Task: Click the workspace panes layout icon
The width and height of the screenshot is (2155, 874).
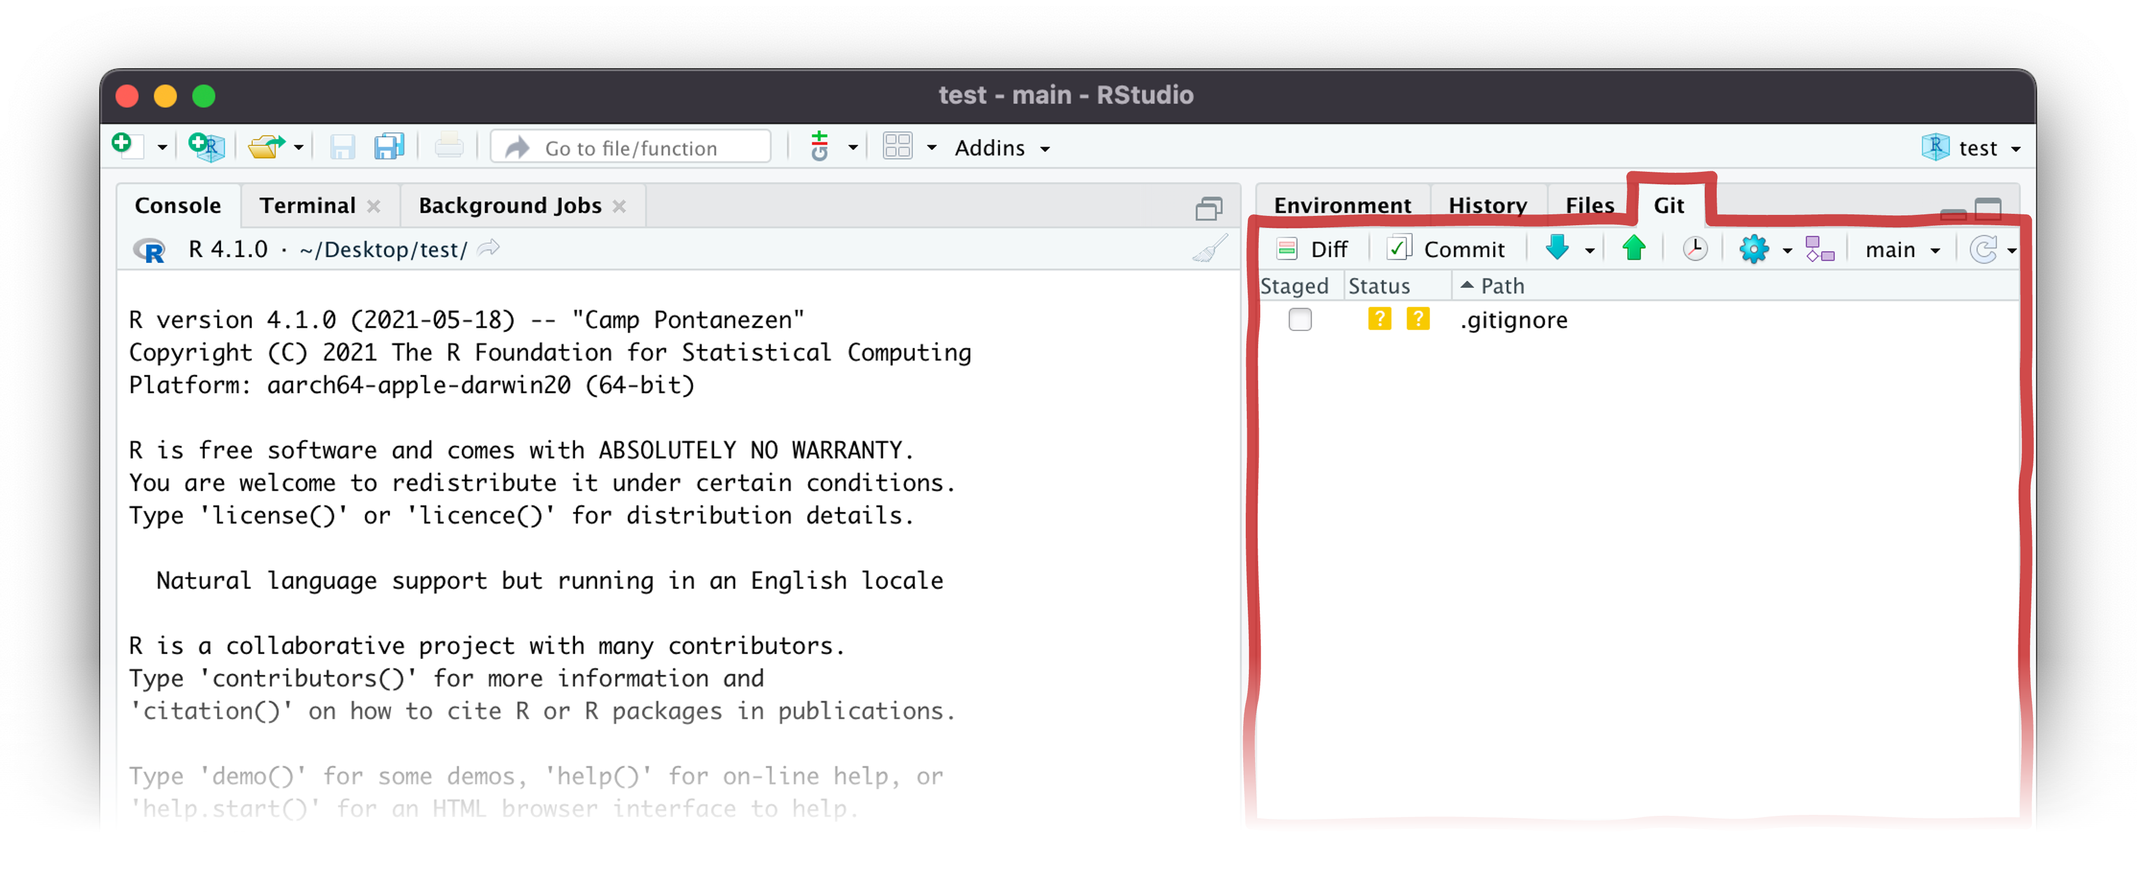Action: coord(898,146)
